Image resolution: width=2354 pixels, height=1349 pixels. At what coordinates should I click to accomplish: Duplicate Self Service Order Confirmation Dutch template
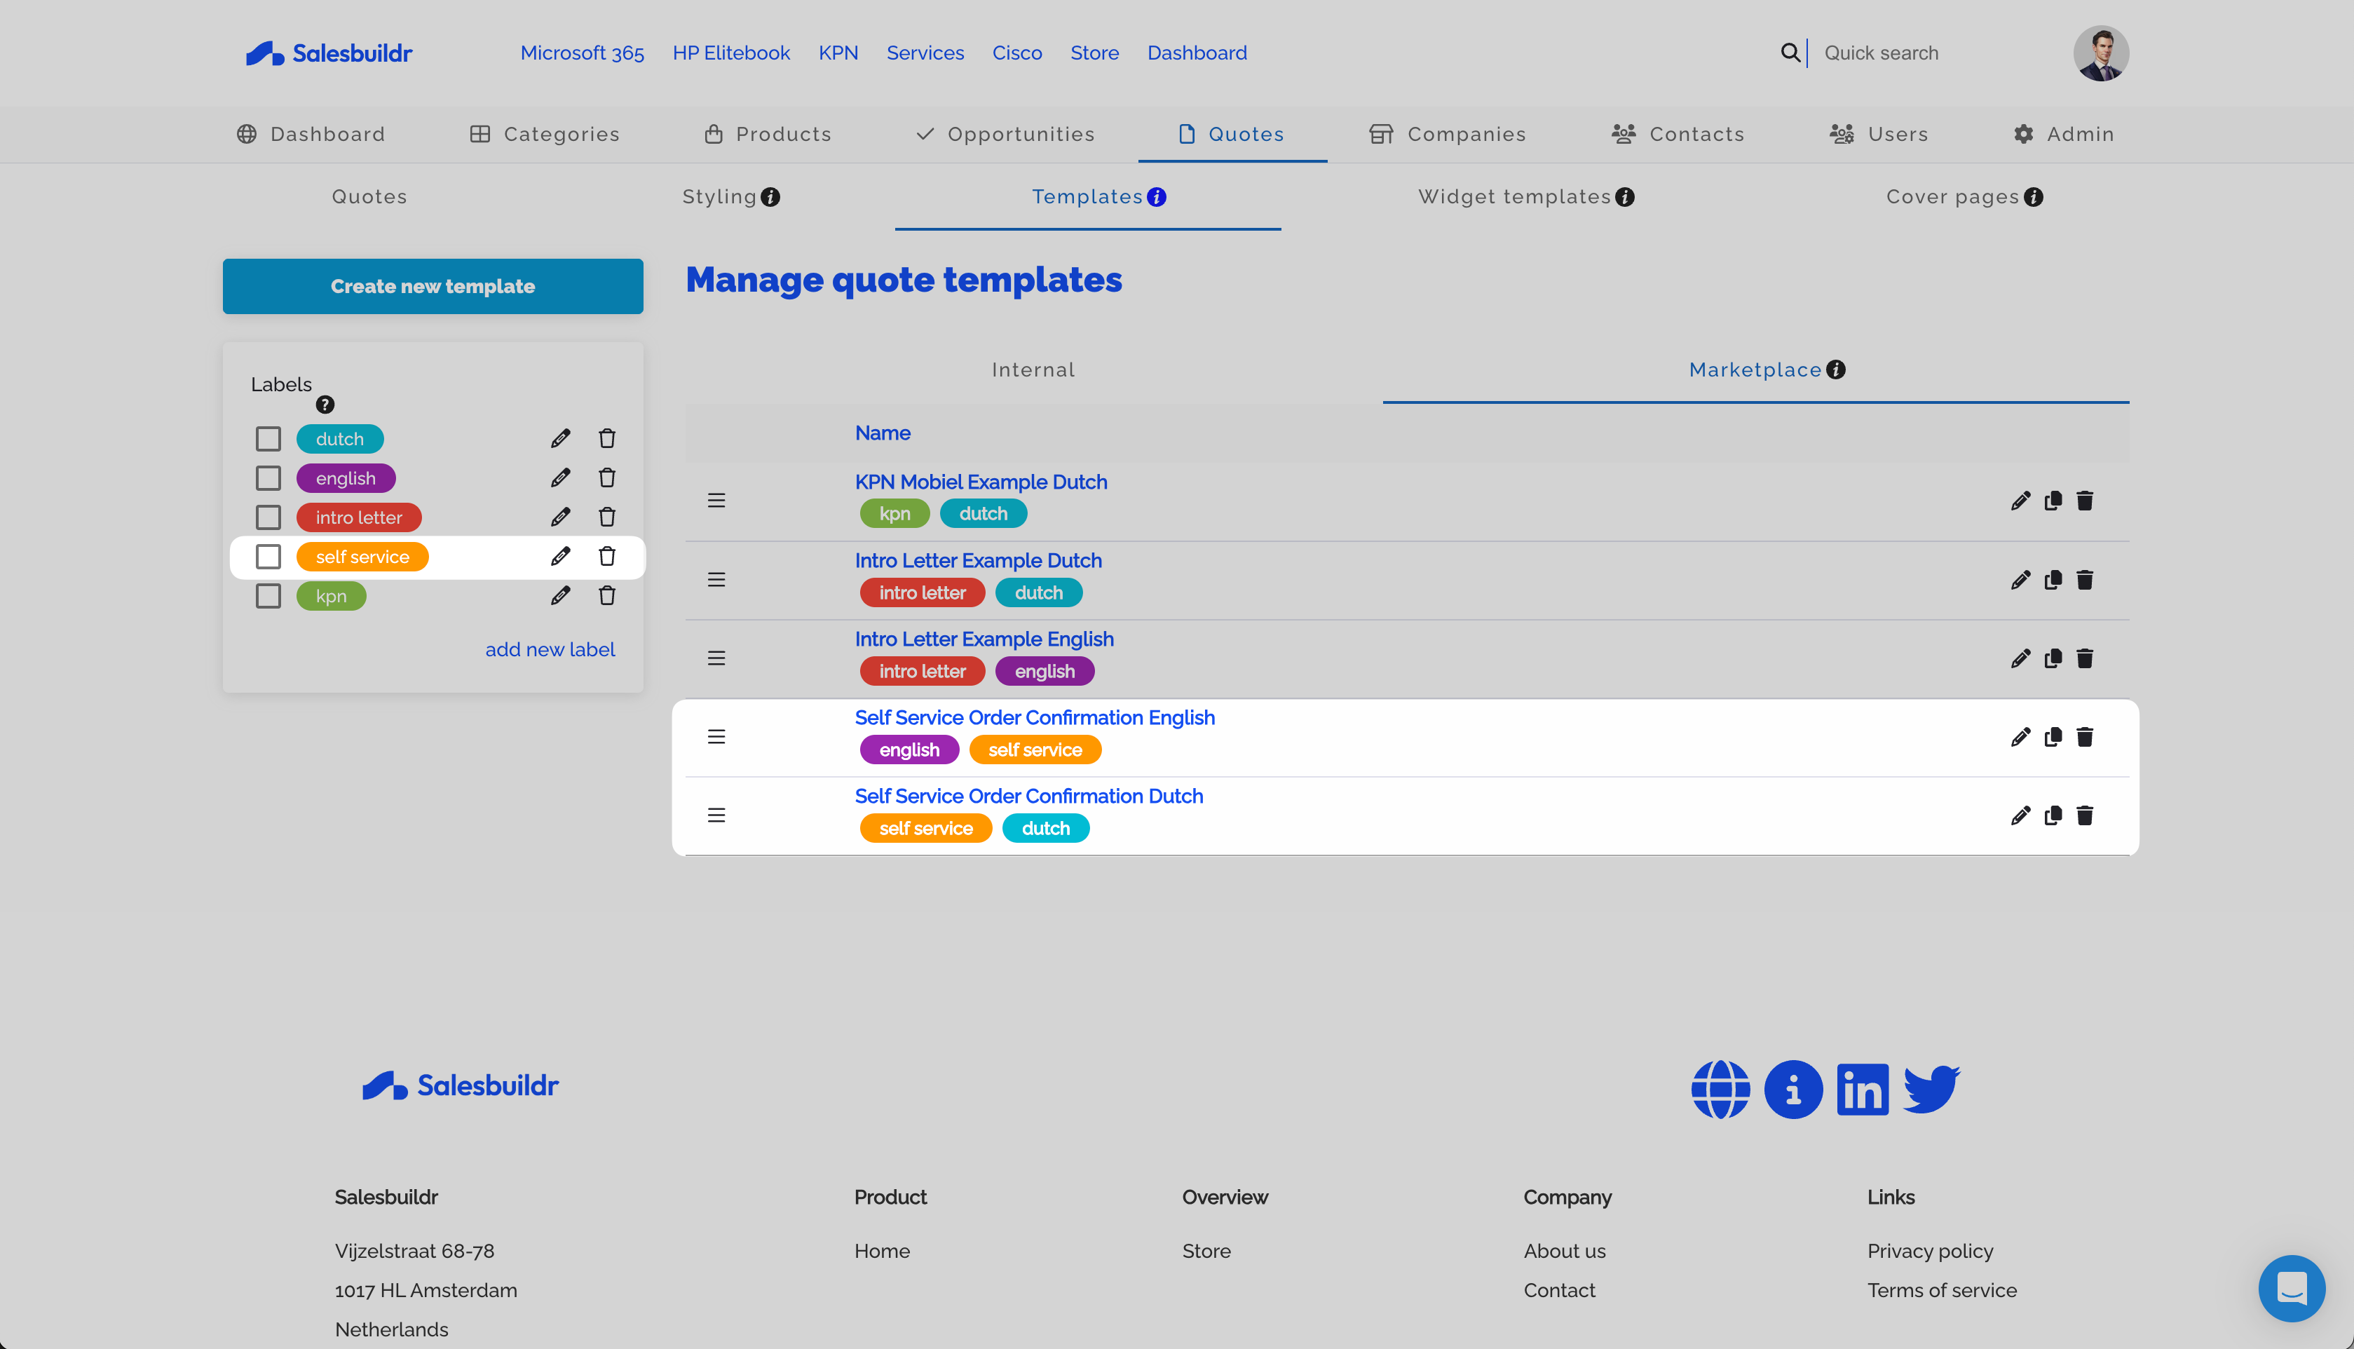coord(2053,816)
